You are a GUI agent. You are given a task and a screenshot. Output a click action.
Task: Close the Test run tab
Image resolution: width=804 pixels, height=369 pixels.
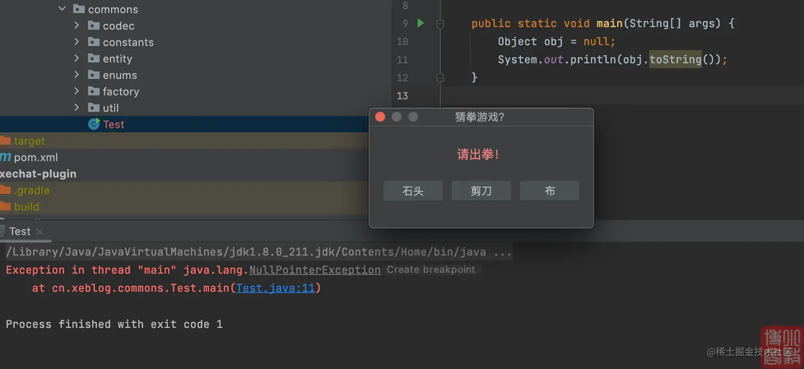pyautogui.click(x=39, y=231)
